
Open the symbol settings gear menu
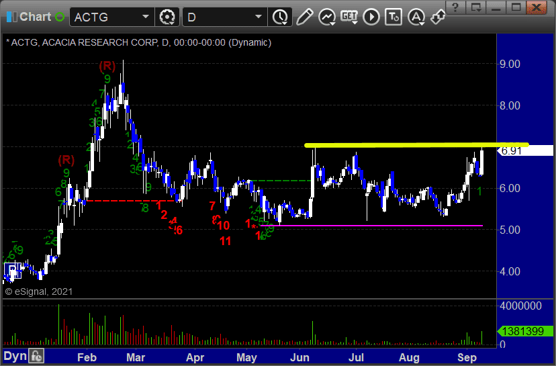167,17
